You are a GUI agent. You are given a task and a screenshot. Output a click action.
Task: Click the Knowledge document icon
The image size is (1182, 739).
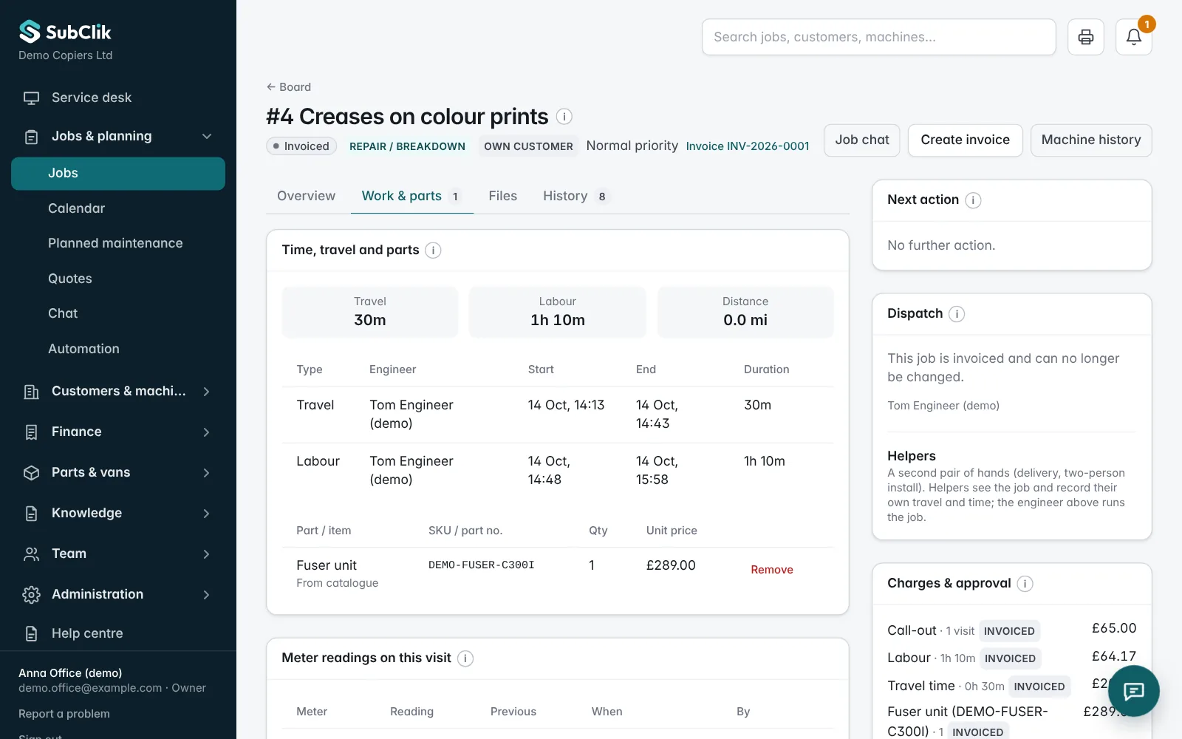pyautogui.click(x=31, y=514)
